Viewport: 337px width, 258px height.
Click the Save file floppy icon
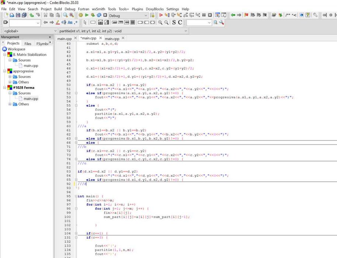18,15
